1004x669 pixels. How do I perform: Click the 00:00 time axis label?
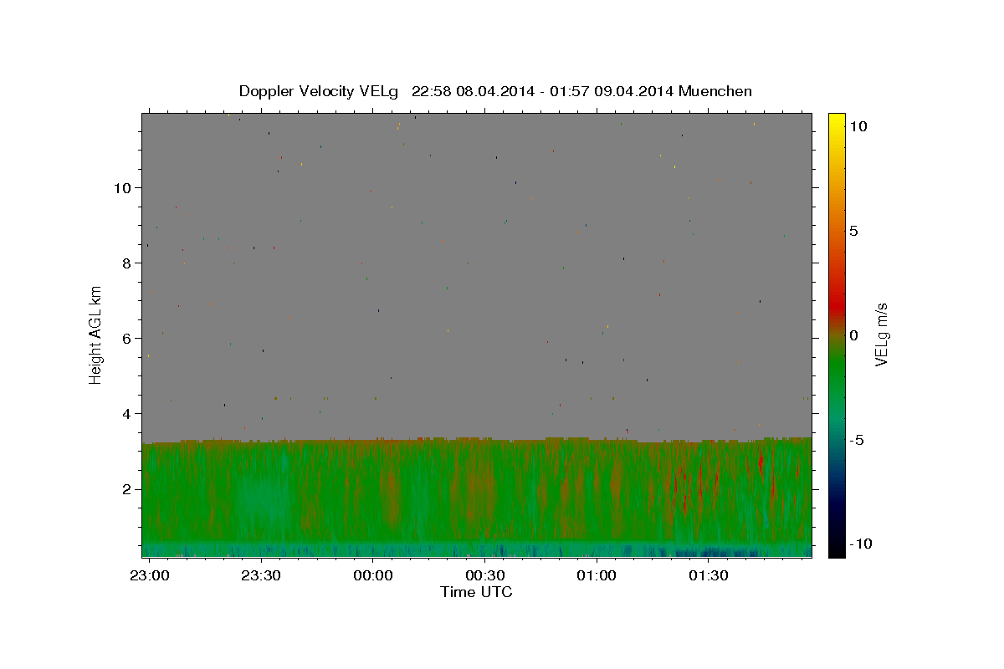click(x=373, y=576)
